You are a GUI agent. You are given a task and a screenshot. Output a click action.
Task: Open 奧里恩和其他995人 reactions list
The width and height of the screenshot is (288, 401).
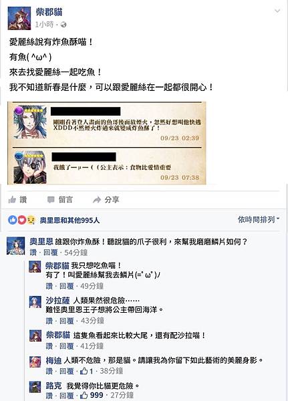click(x=69, y=220)
